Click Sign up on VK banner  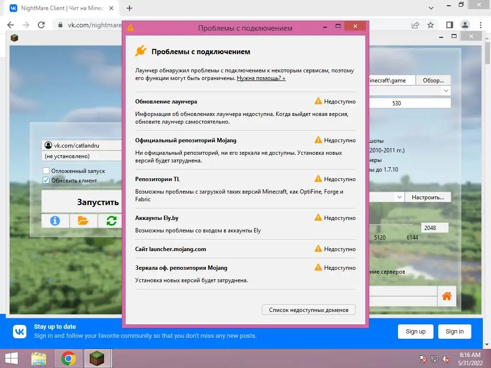[x=416, y=332]
